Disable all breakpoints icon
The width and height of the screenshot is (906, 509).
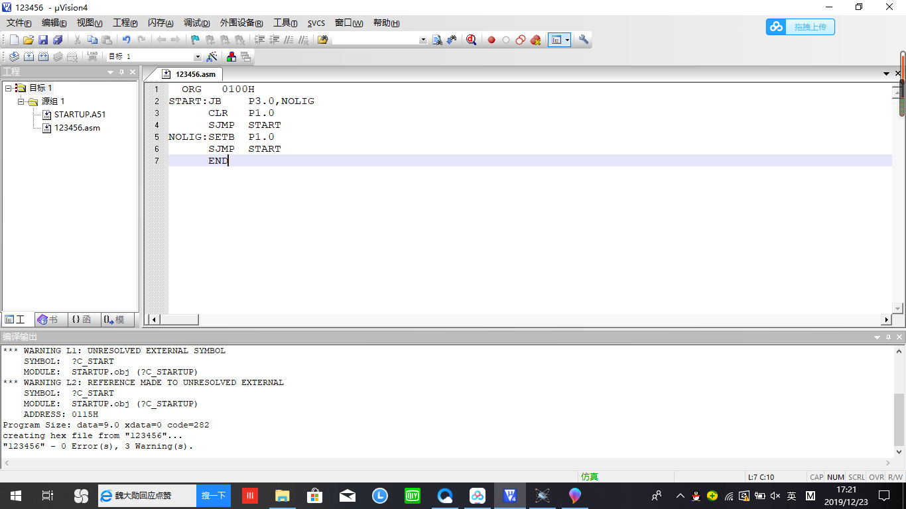point(521,40)
